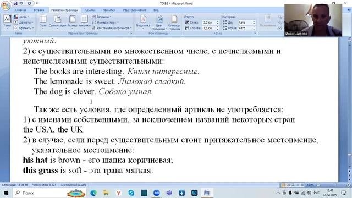Click the После spacing spinner arrows

coord(254,28)
